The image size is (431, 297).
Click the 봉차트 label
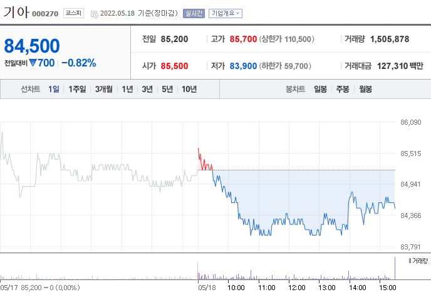pos(296,89)
